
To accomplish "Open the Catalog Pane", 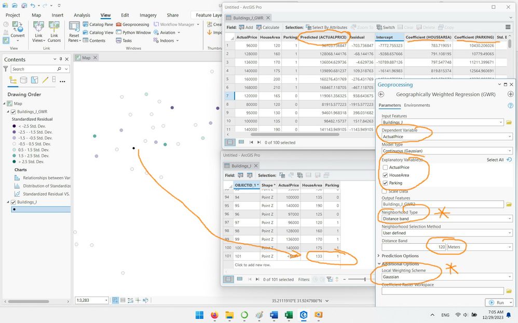I will [98, 24].
